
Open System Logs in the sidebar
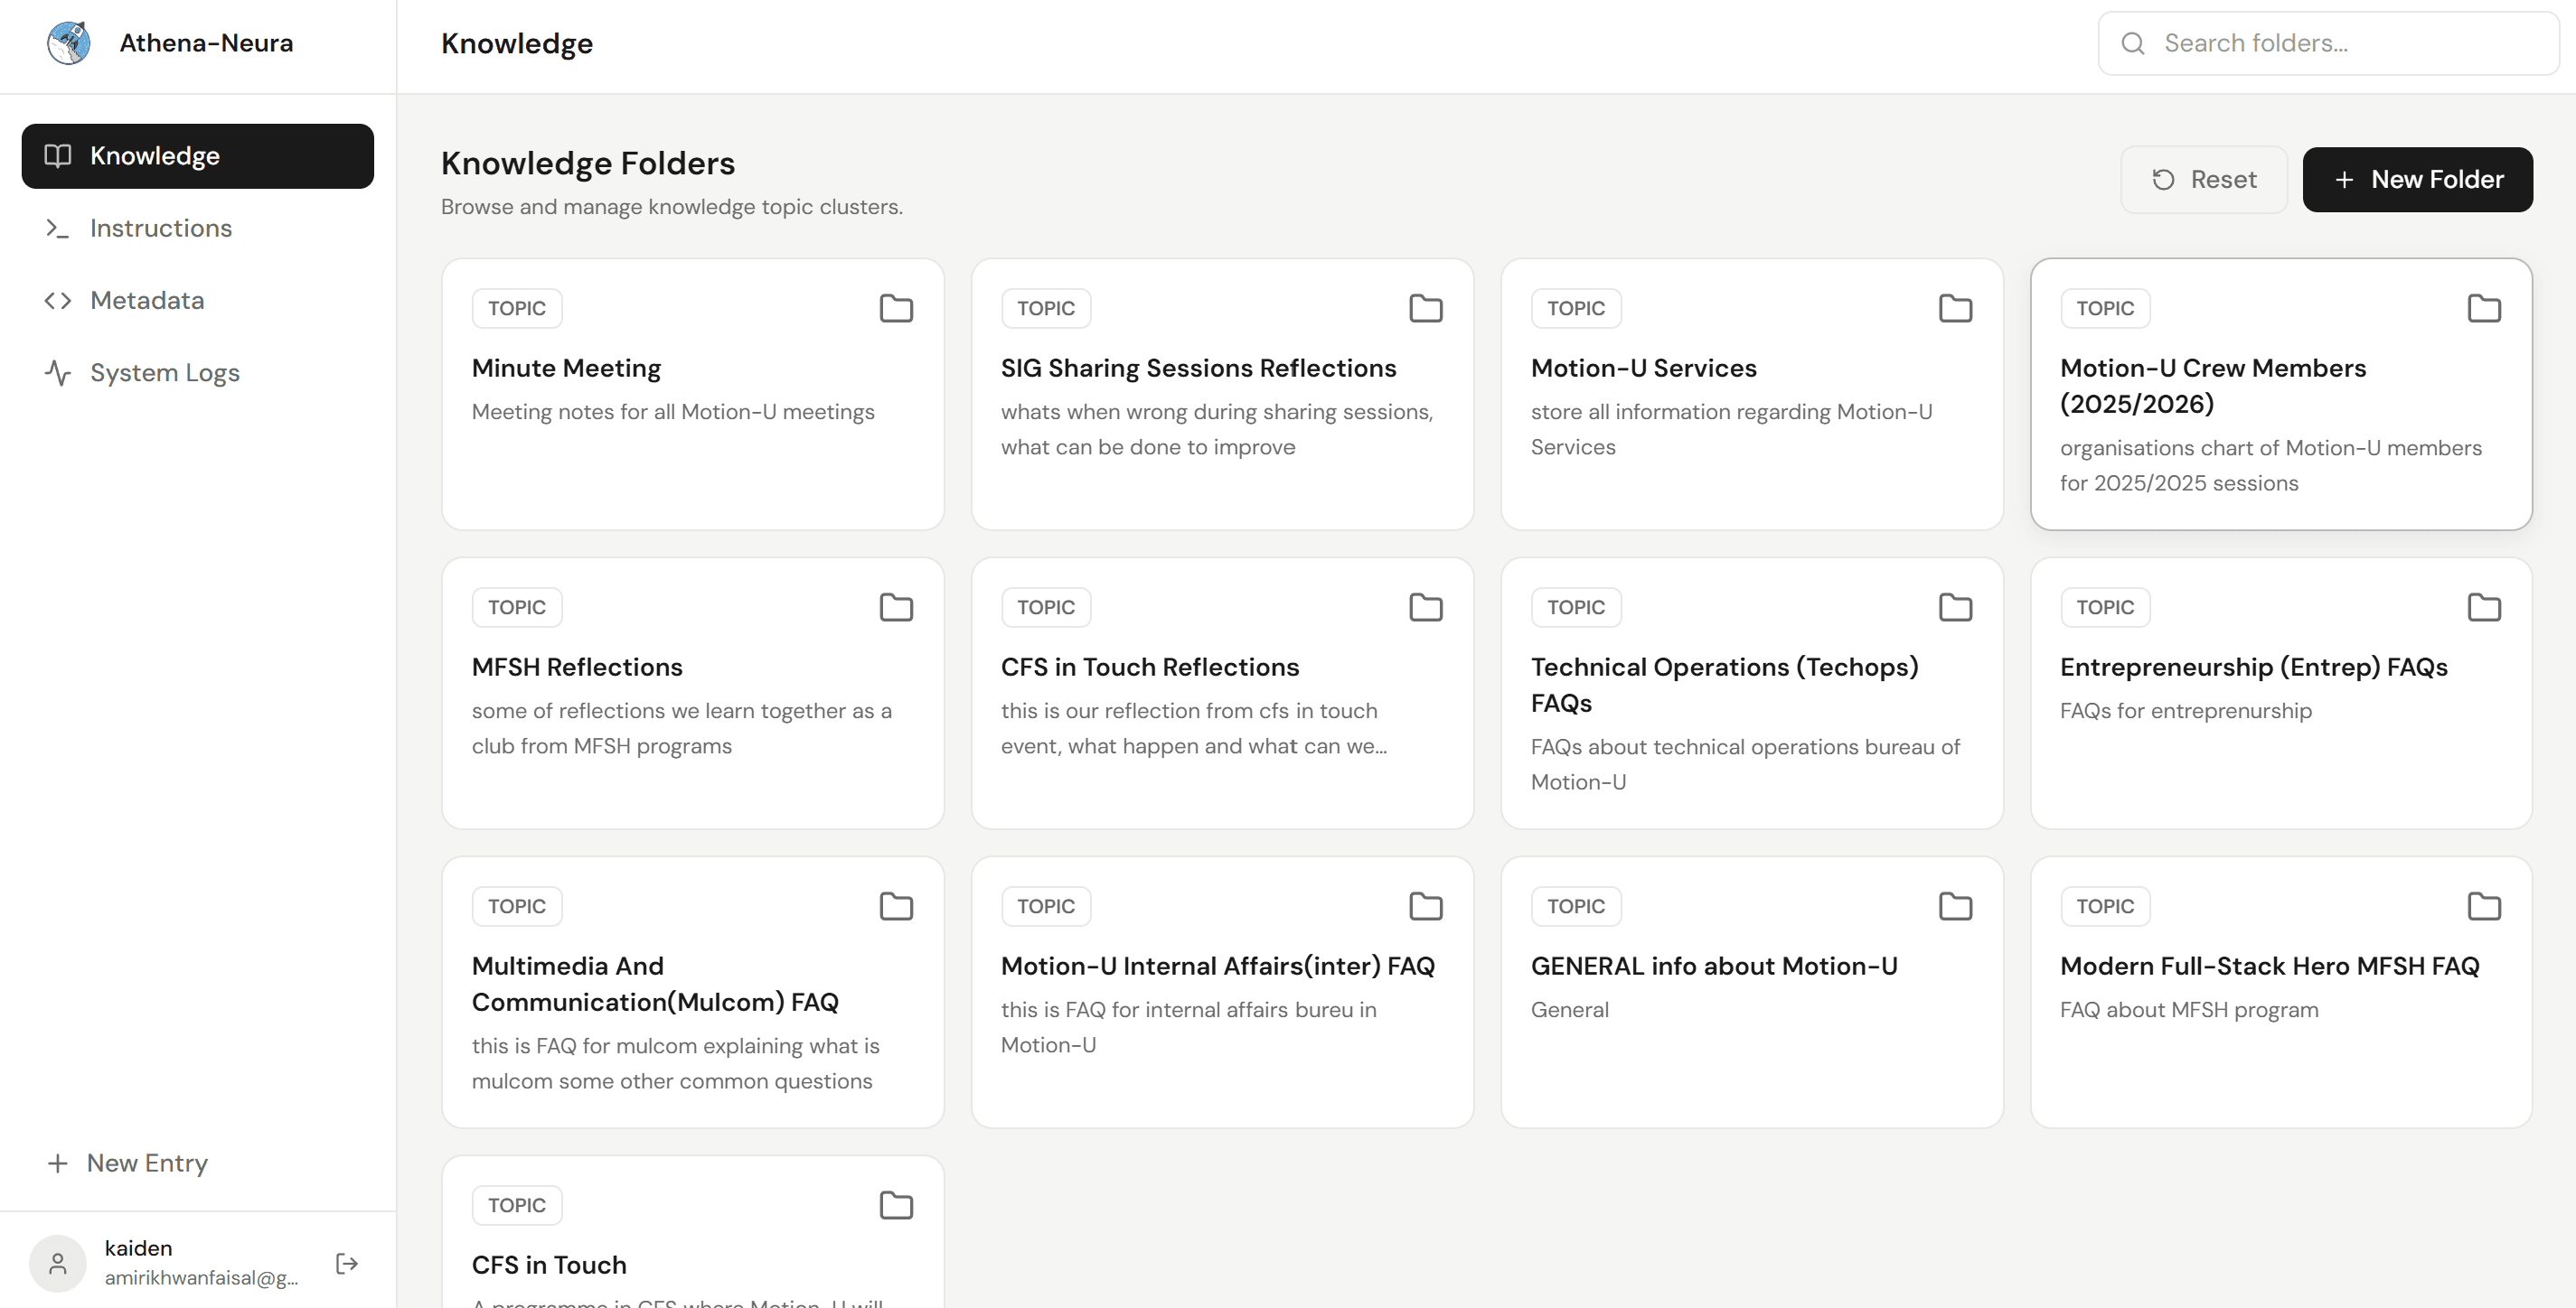click(x=198, y=373)
